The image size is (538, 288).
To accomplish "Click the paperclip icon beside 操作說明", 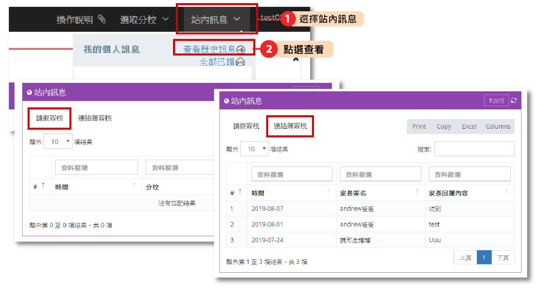I will point(102,19).
